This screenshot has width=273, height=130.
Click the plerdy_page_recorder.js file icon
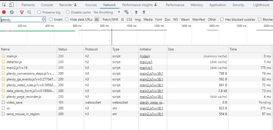point(3,96)
